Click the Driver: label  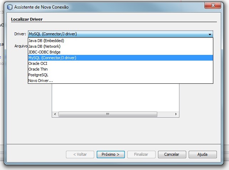tap(20, 34)
